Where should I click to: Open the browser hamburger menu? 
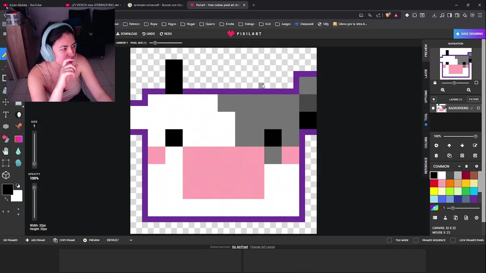481,15
